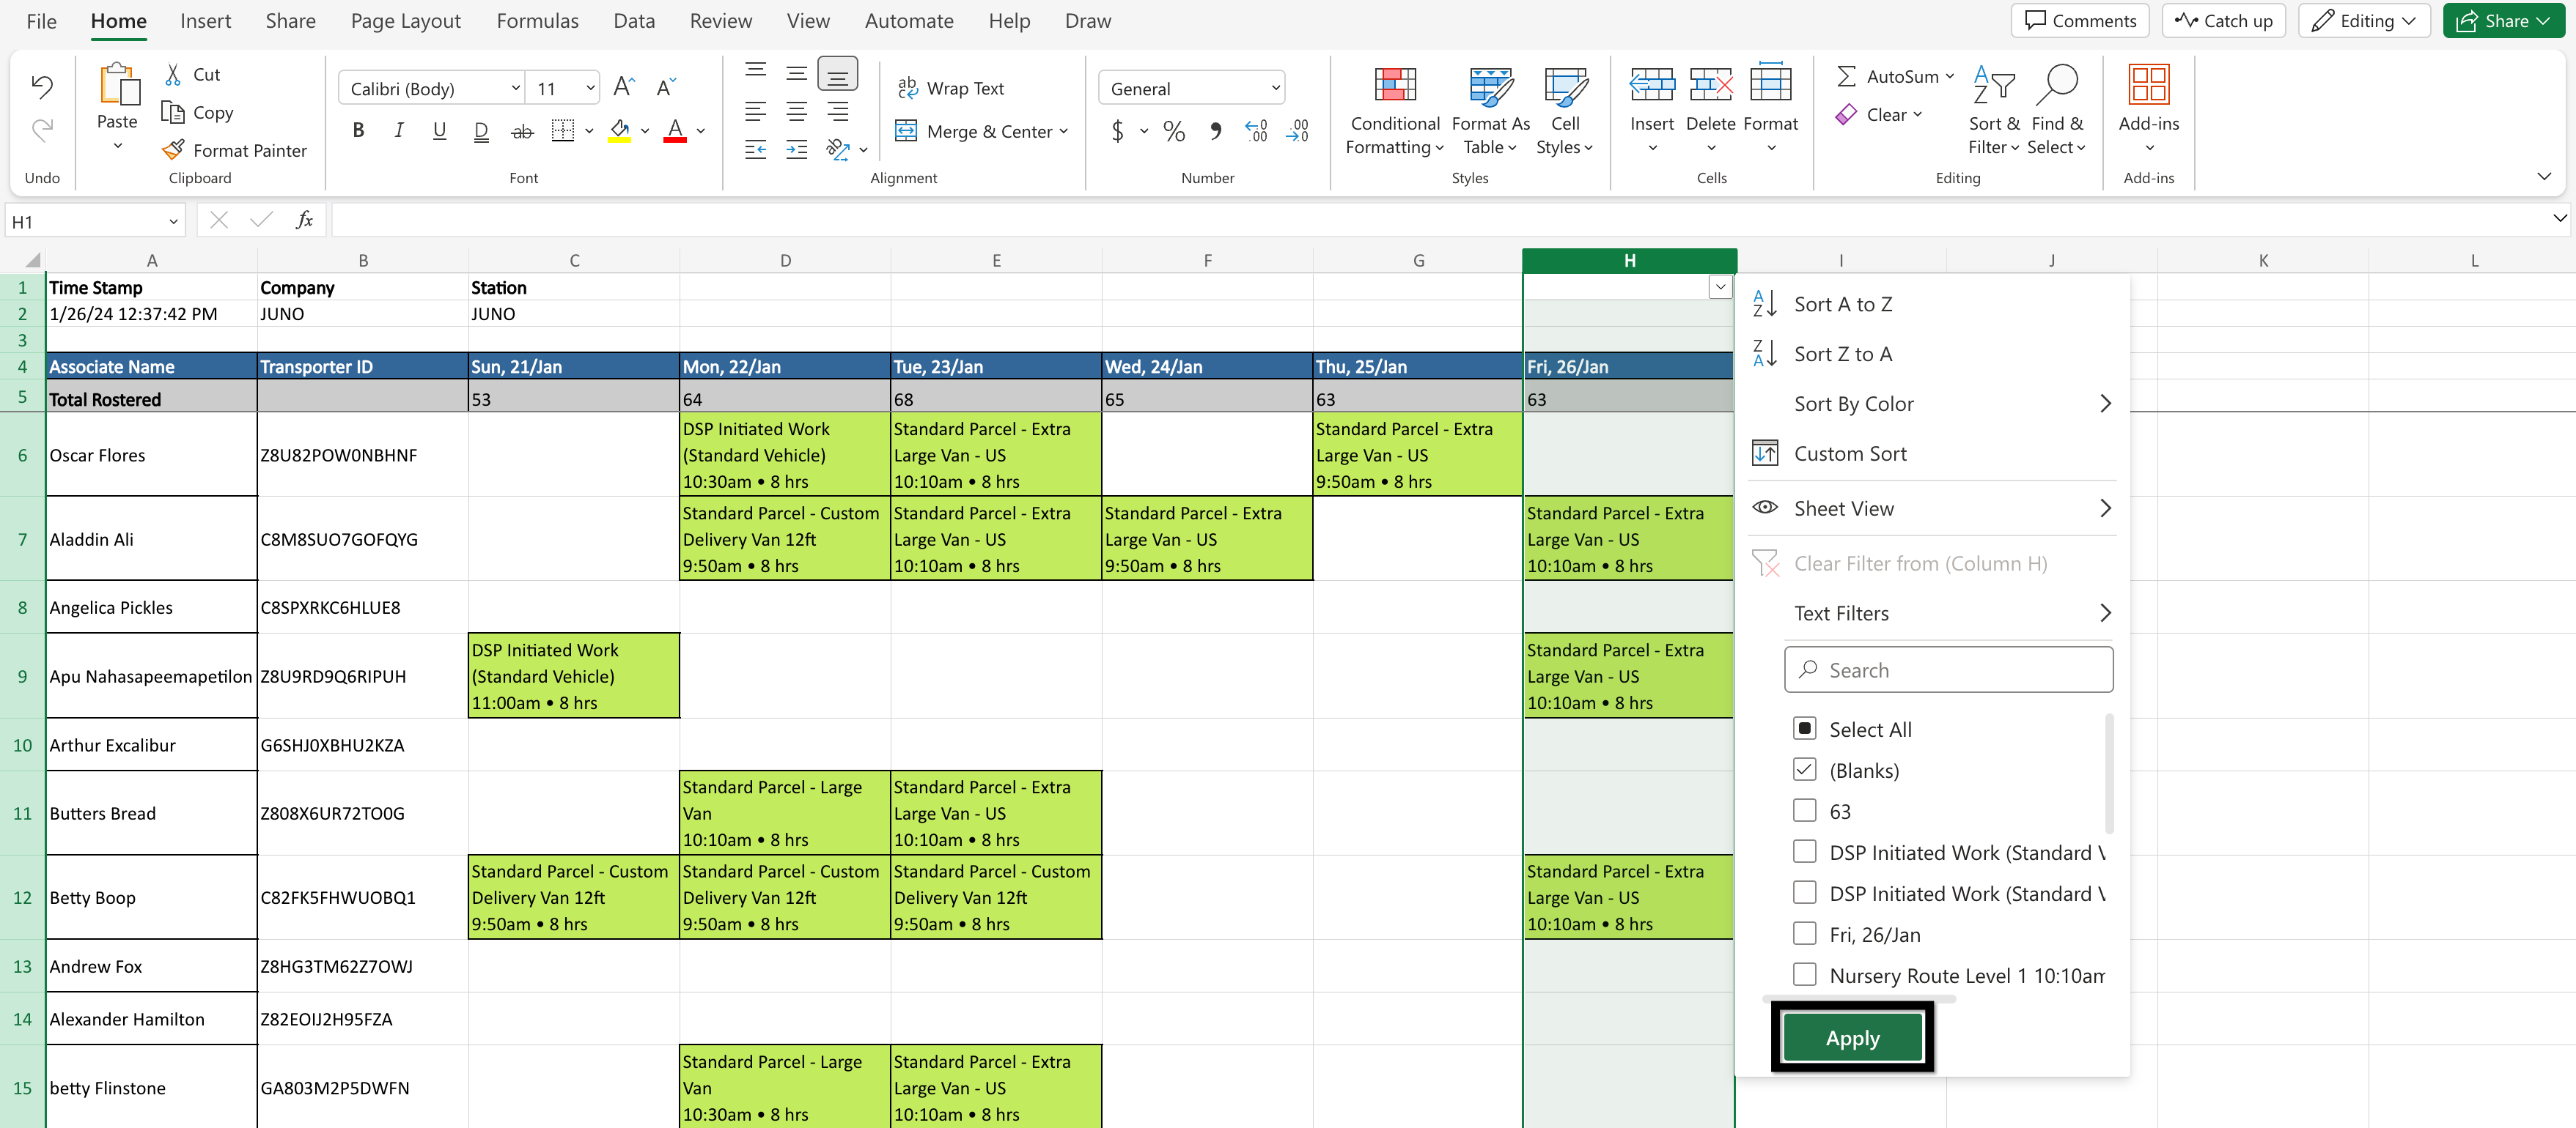Toggle the Select All checkbox
The height and width of the screenshot is (1128, 2576).
[x=1804, y=728]
